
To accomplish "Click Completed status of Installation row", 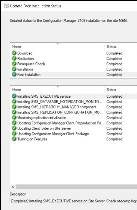I will pyautogui.click(x=114, y=69).
